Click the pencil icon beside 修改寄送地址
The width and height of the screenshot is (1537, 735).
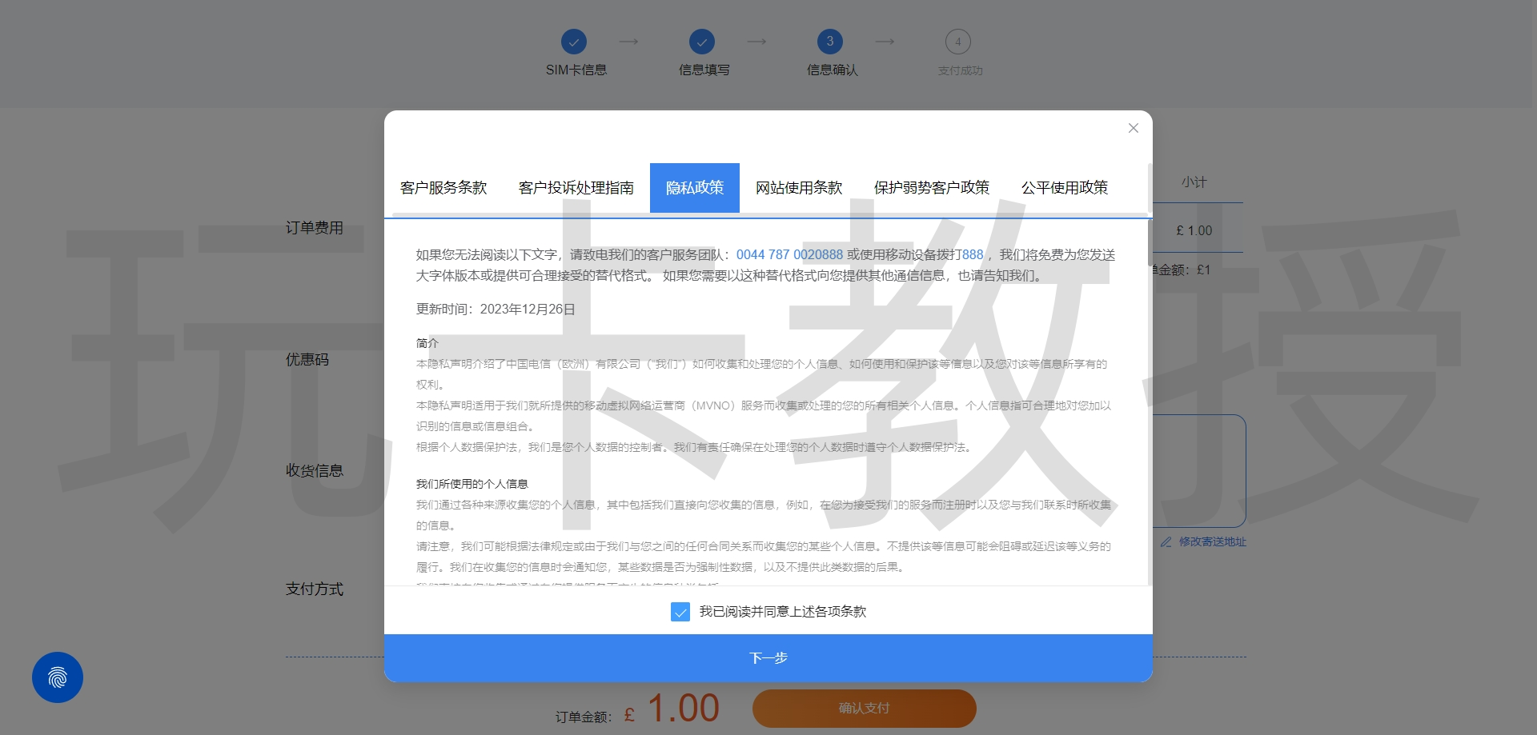click(x=1166, y=542)
